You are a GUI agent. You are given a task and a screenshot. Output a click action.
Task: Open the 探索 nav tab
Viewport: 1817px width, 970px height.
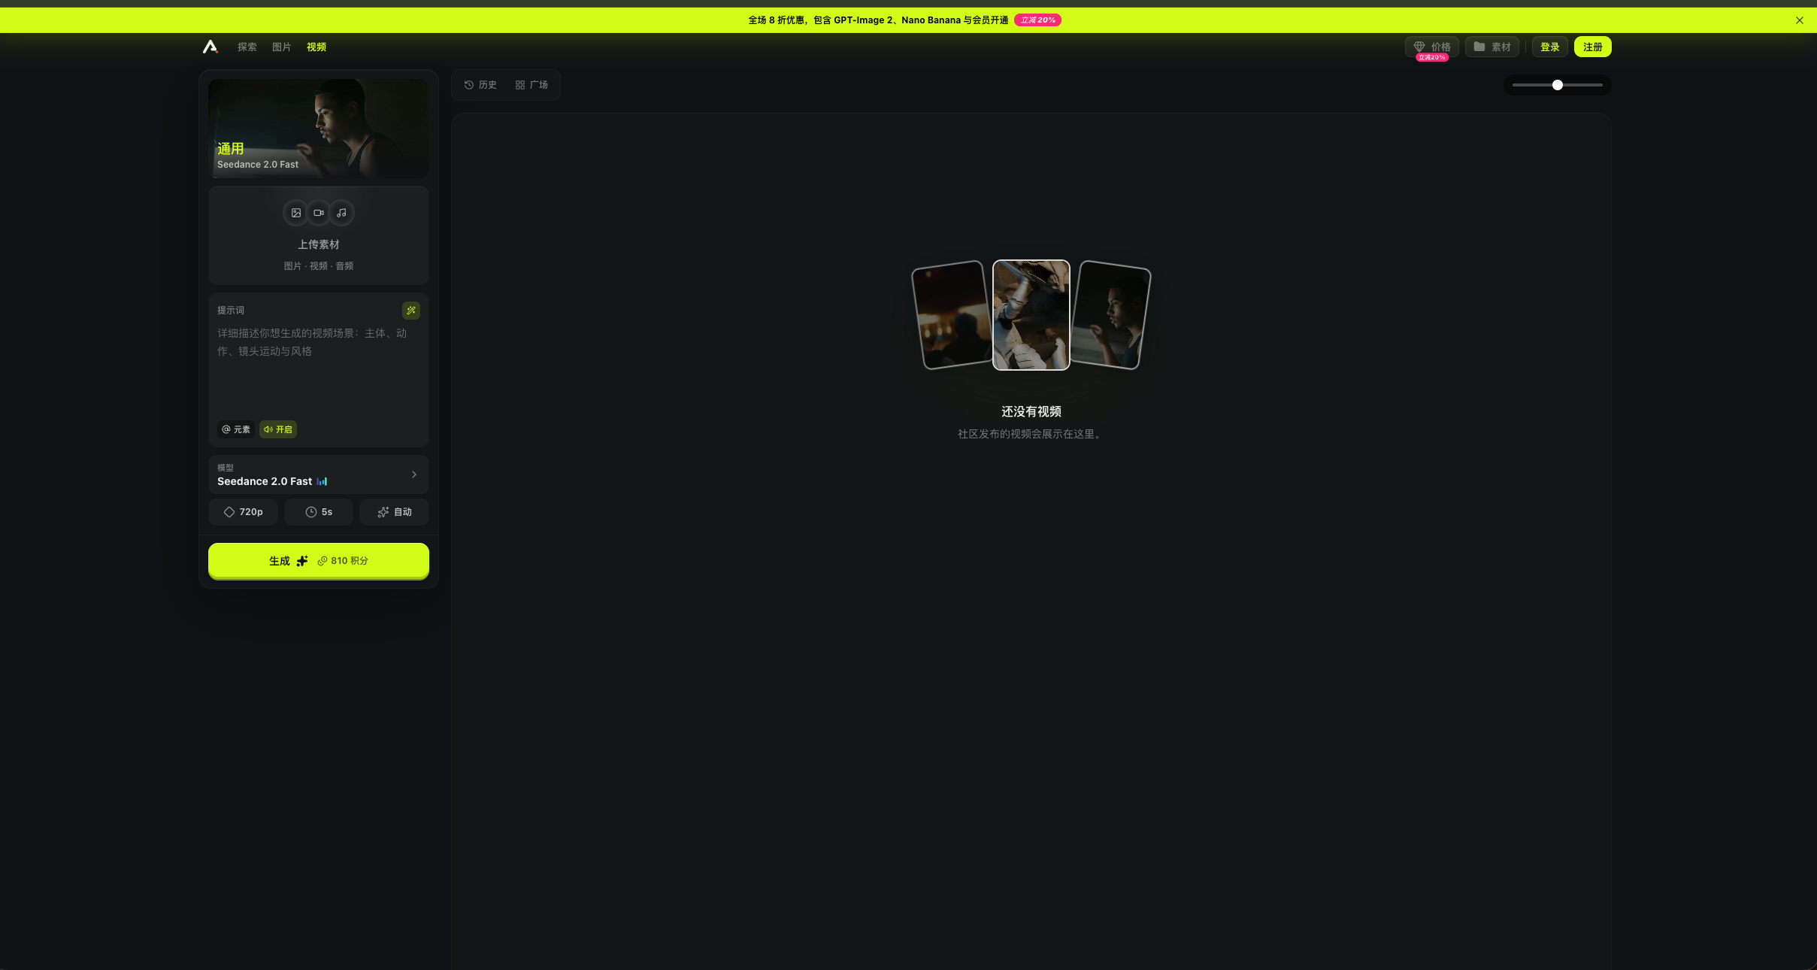coord(247,47)
